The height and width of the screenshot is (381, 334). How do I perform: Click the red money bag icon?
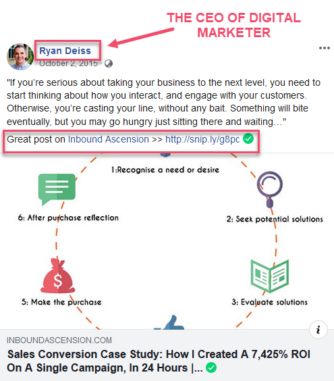click(58, 276)
